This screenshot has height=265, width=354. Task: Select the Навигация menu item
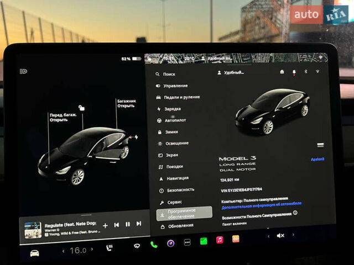(x=174, y=178)
